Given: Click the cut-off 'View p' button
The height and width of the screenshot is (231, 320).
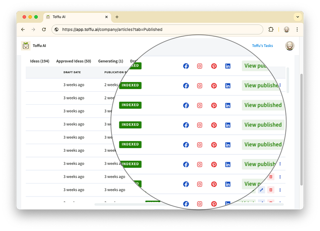Looking at the screenshot, I should click(251, 184).
